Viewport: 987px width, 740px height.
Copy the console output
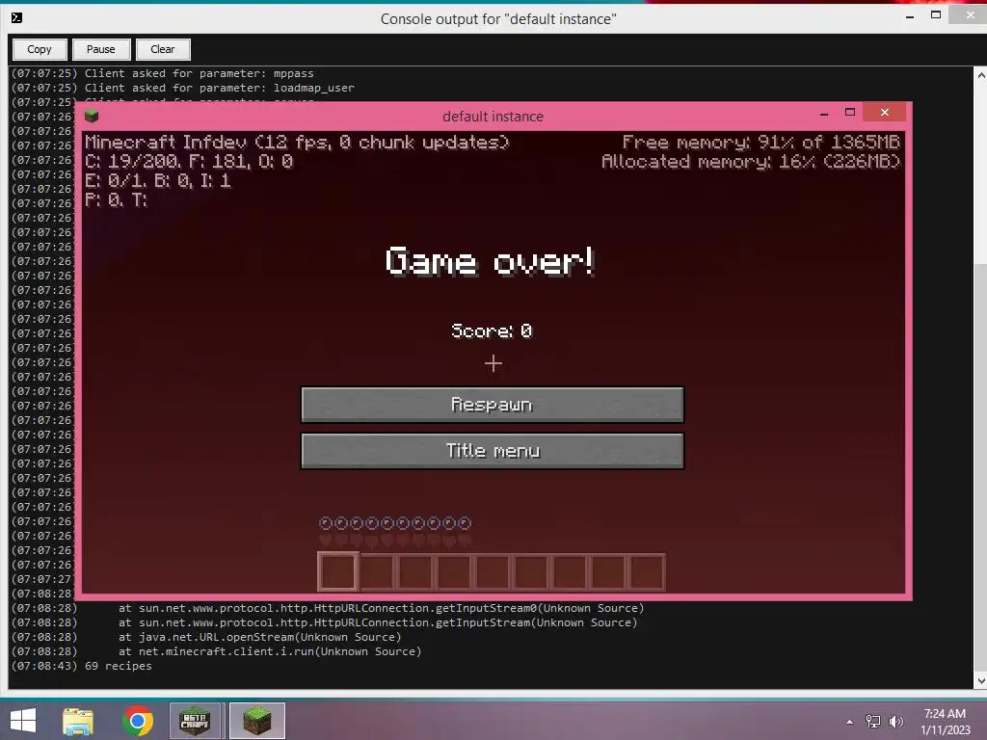39,49
